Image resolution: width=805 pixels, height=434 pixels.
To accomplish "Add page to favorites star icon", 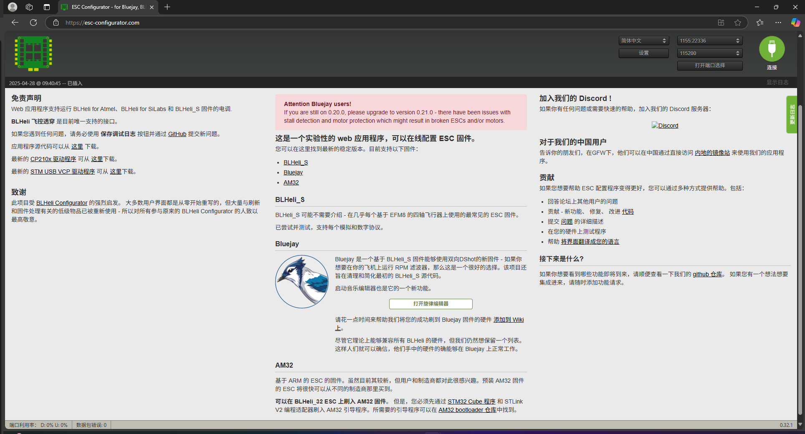I will click(738, 23).
